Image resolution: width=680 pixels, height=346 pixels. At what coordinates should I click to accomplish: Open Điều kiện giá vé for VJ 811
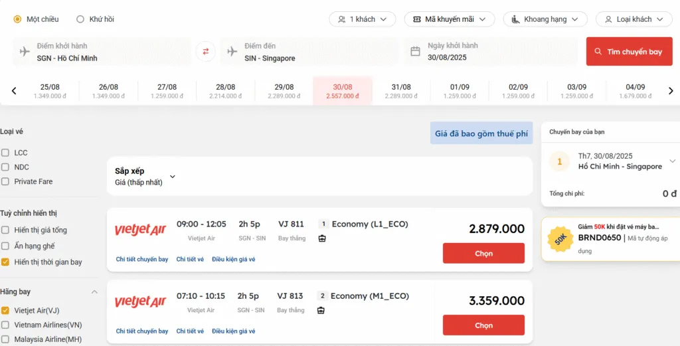pyautogui.click(x=233, y=259)
